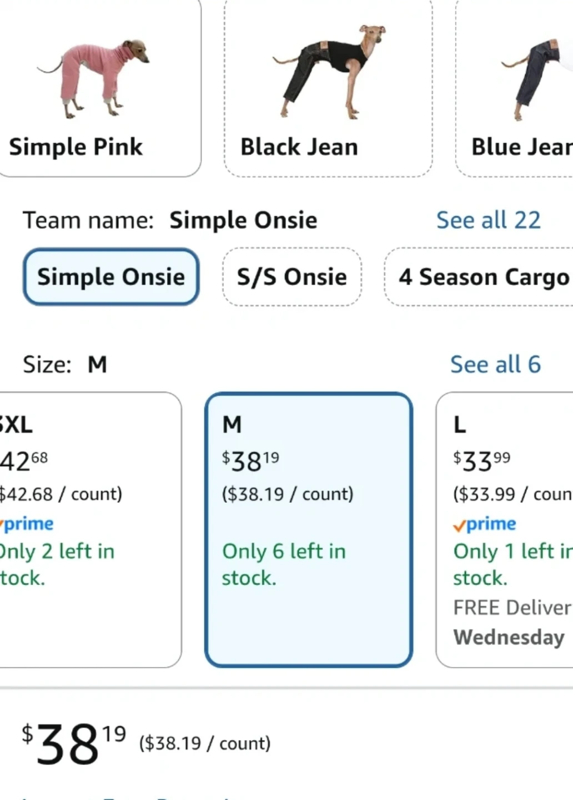573x800 pixels.
Task: Expand See all 22 team names
Action: pyautogui.click(x=488, y=220)
